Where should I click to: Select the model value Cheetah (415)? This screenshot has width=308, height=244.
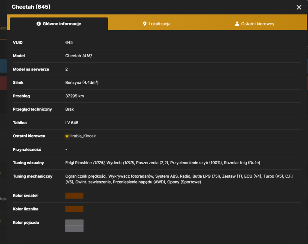78,56
